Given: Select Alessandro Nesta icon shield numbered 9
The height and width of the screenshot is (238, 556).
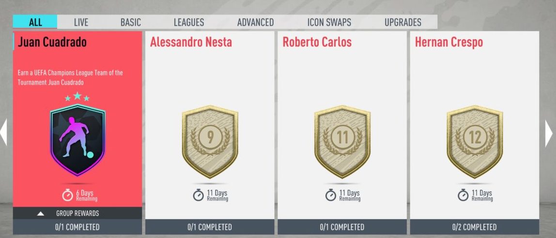Looking at the screenshot, I should coord(210,141).
